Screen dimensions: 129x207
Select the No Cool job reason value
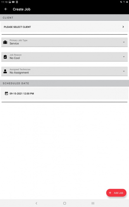click(14, 58)
